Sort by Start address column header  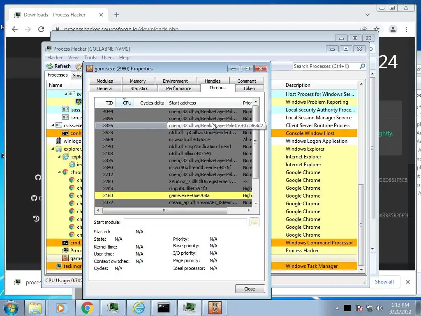pos(204,102)
